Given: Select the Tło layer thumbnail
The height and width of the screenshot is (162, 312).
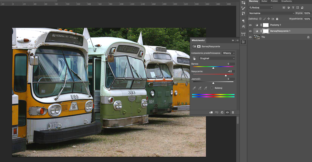Looking at the screenshot, I should pos(257,37).
